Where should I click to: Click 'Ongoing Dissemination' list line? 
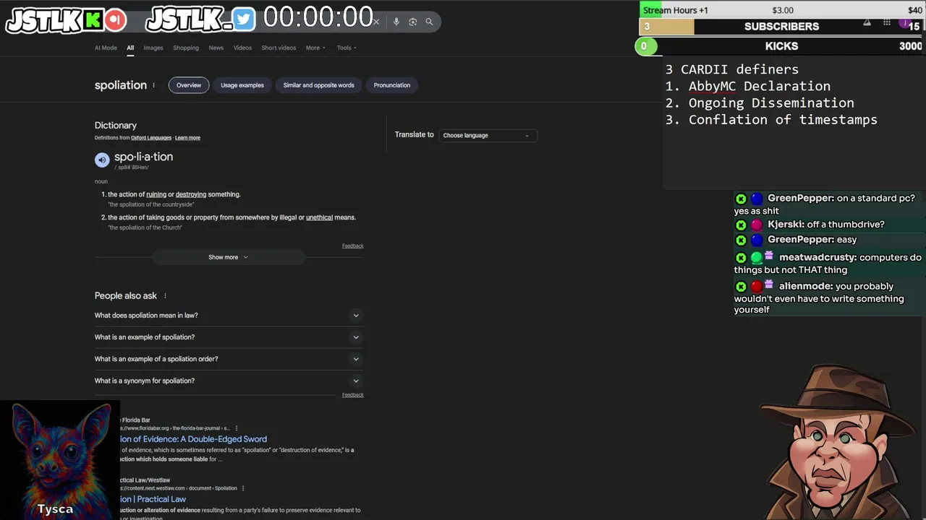coord(760,103)
